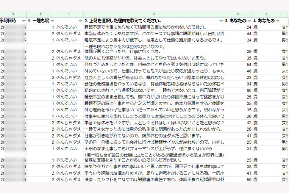
Task: Click filter icon for 上記を選択した理由 column
Action: coord(221,21)
